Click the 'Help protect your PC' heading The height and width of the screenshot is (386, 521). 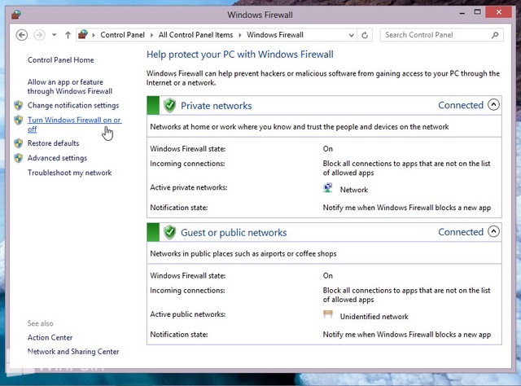(240, 55)
